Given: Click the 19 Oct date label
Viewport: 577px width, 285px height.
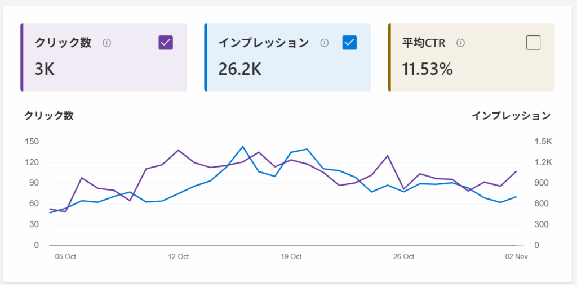Looking at the screenshot, I should coord(291,256).
